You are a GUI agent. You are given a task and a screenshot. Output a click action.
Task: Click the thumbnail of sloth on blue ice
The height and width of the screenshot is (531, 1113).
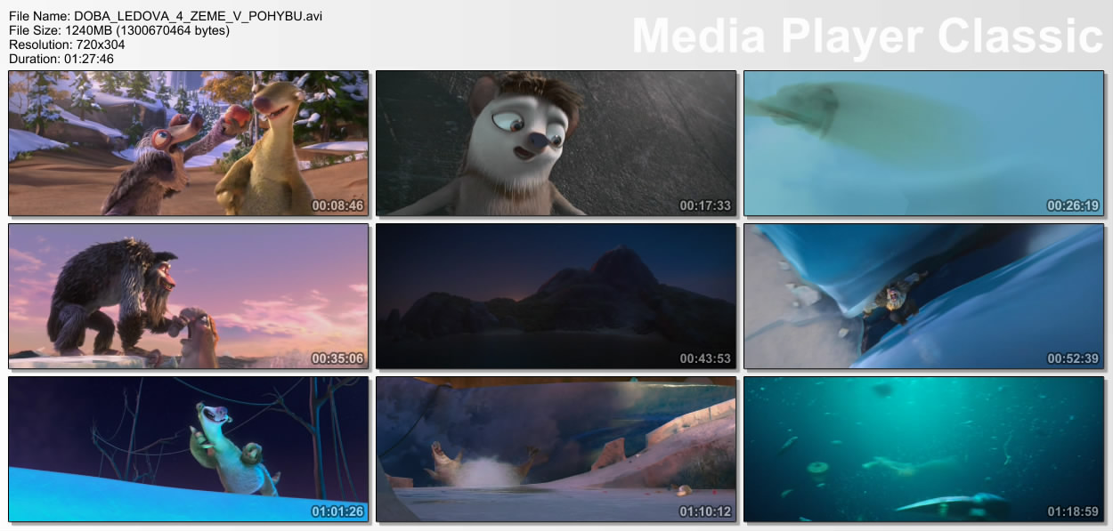(x=188, y=448)
